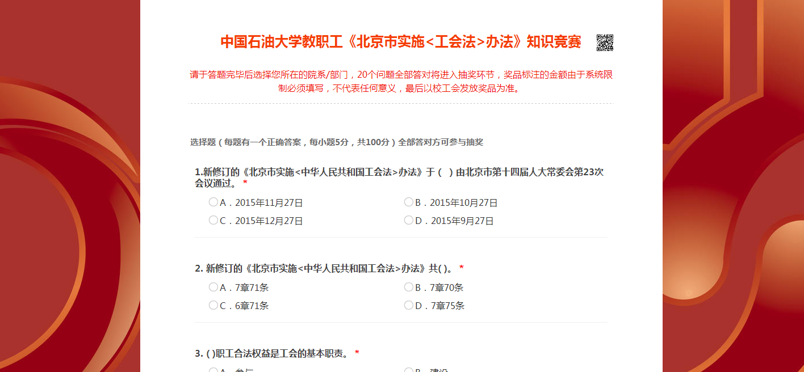The height and width of the screenshot is (372, 804).
Task: Click the 知识竞赛 page title heading
Action: pyautogui.click(x=400, y=43)
